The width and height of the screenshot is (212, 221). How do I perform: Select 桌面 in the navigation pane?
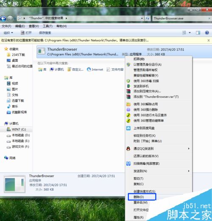click(12, 60)
